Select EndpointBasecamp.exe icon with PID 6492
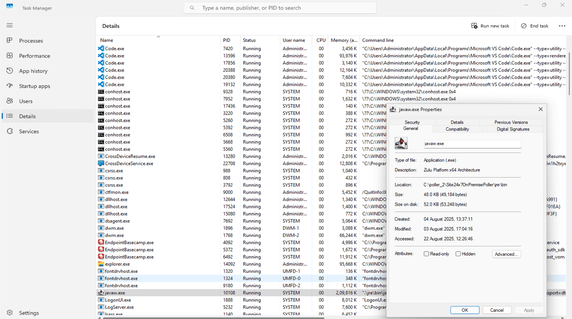This screenshot has height=319, width=572. click(x=101, y=257)
